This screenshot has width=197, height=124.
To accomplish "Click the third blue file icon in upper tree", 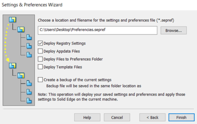I will point(29,54).
